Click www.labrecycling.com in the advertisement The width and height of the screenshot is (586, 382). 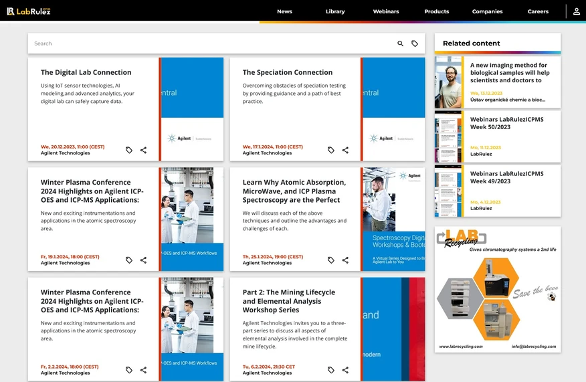461,347
